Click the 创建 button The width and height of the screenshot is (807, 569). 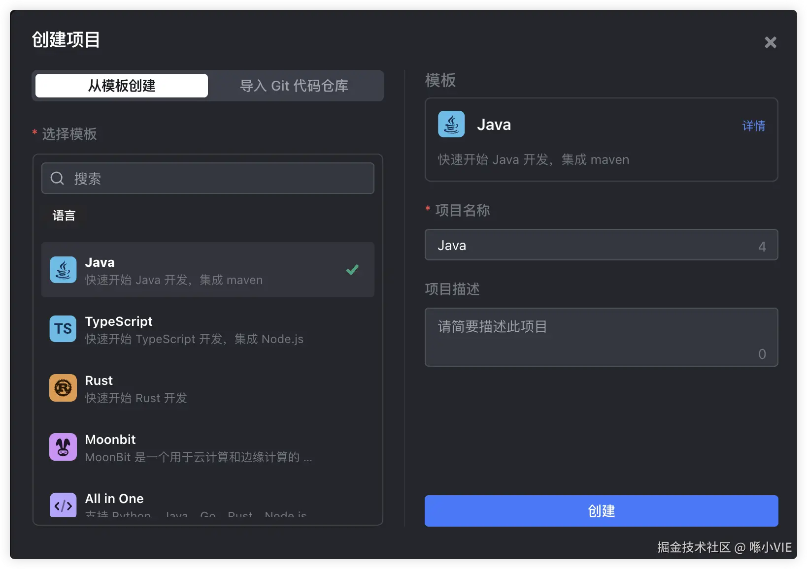point(602,511)
